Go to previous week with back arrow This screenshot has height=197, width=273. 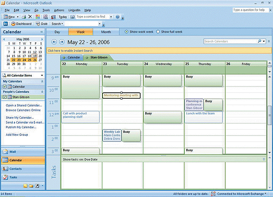click(54, 42)
